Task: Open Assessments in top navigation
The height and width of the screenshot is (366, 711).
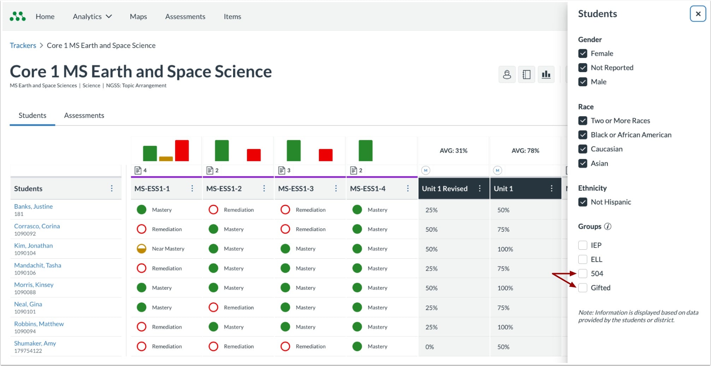Action: pos(185,16)
